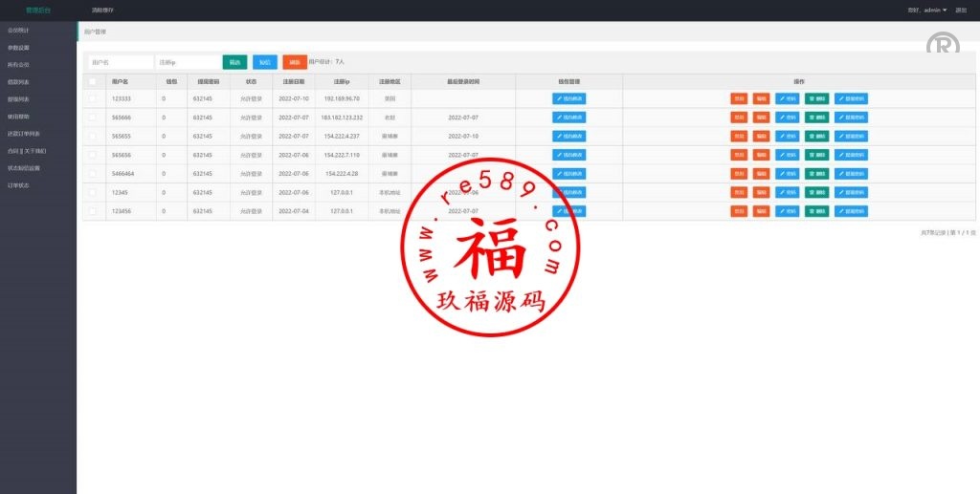The image size is (980, 494).
Task: Click blue pencil password button for user 123456
Action: click(x=787, y=210)
